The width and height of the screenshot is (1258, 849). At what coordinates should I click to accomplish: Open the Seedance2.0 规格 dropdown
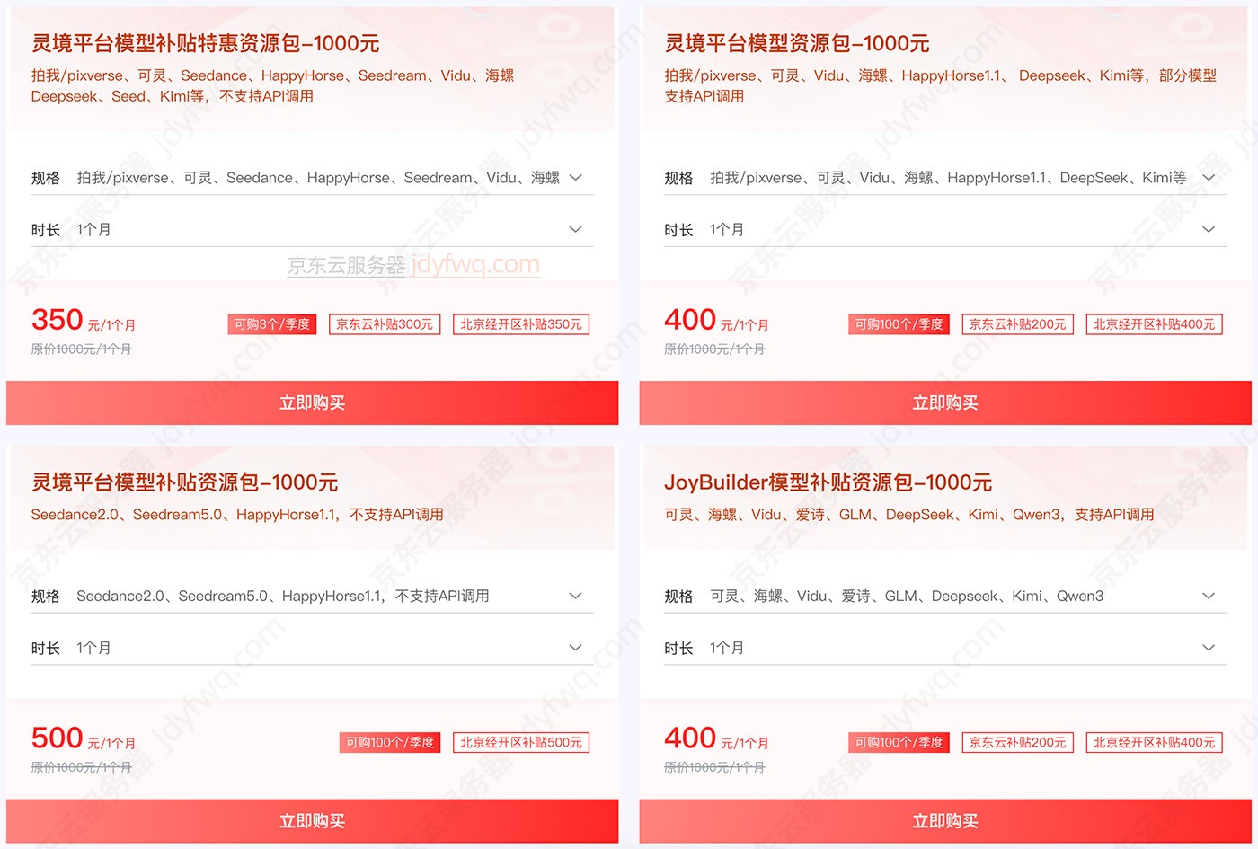(x=312, y=596)
